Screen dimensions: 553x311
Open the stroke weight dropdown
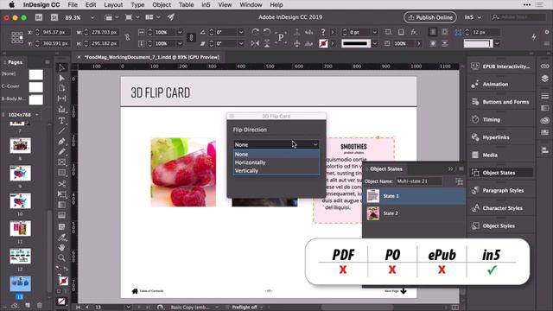coord(375,32)
